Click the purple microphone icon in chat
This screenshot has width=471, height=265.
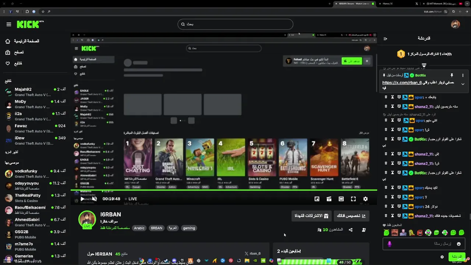point(389,244)
